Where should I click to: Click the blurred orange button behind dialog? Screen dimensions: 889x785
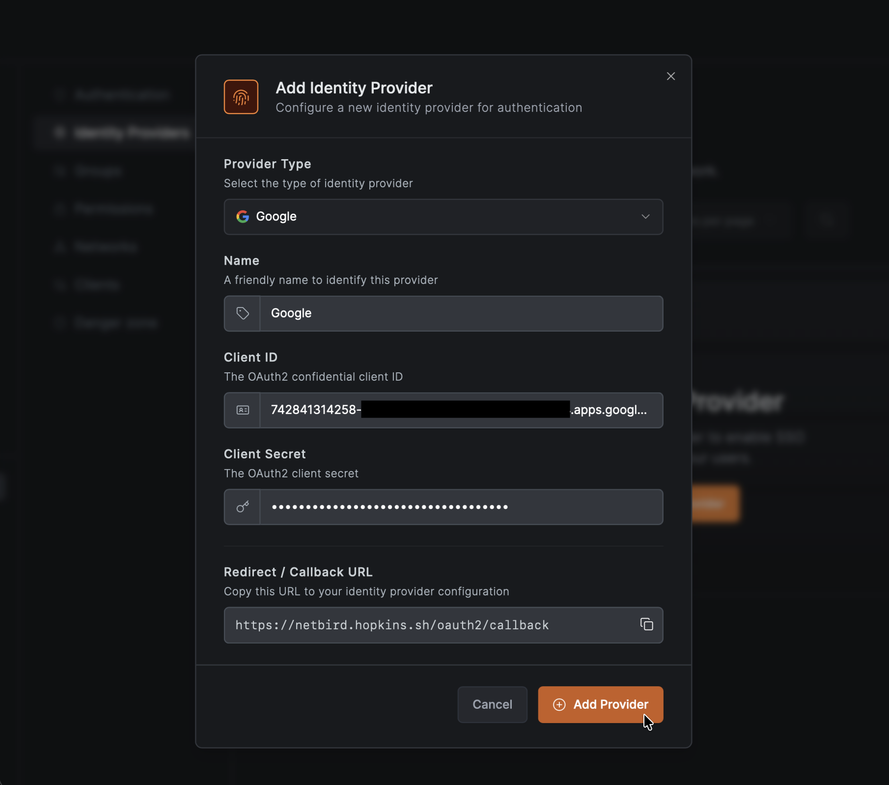(x=715, y=504)
